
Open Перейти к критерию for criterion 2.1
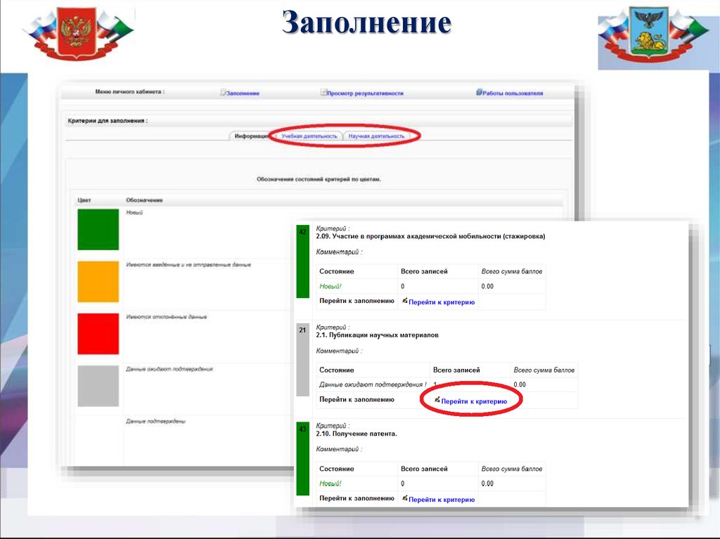pyautogui.click(x=474, y=401)
